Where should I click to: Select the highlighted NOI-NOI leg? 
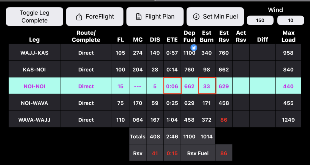click(x=34, y=86)
